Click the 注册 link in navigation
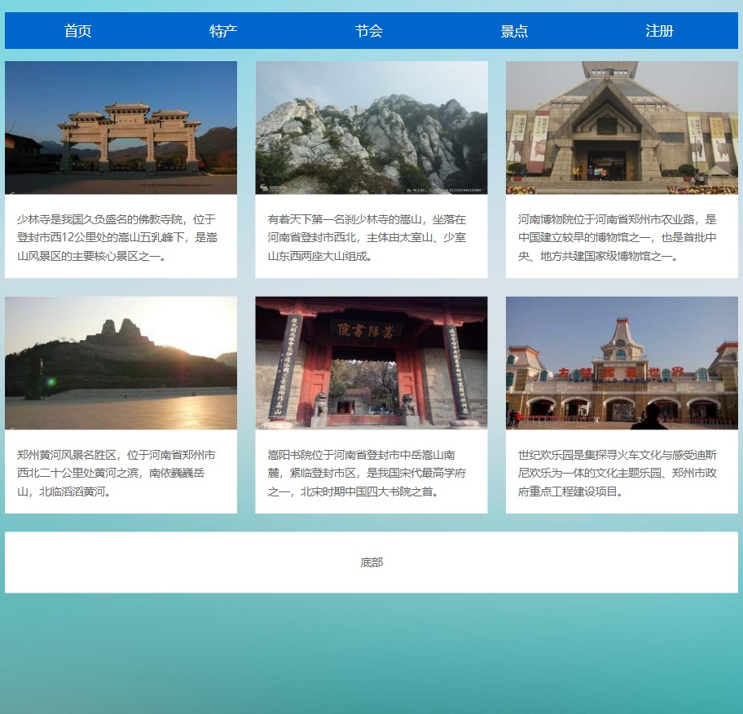The width and height of the screenshot is (743, 714). tap(659, 31)
